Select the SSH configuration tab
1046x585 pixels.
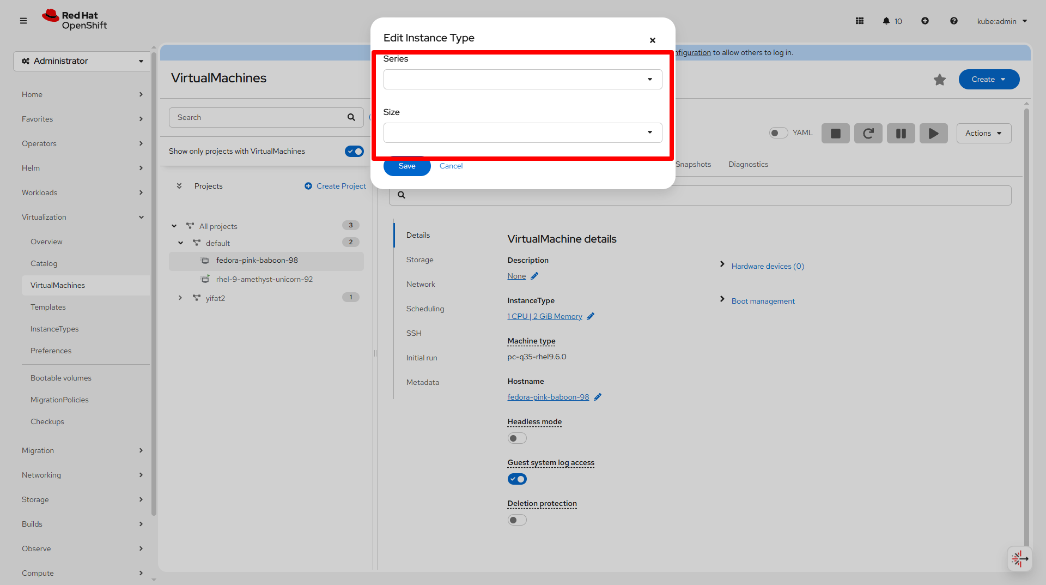[x=414, y=333]
